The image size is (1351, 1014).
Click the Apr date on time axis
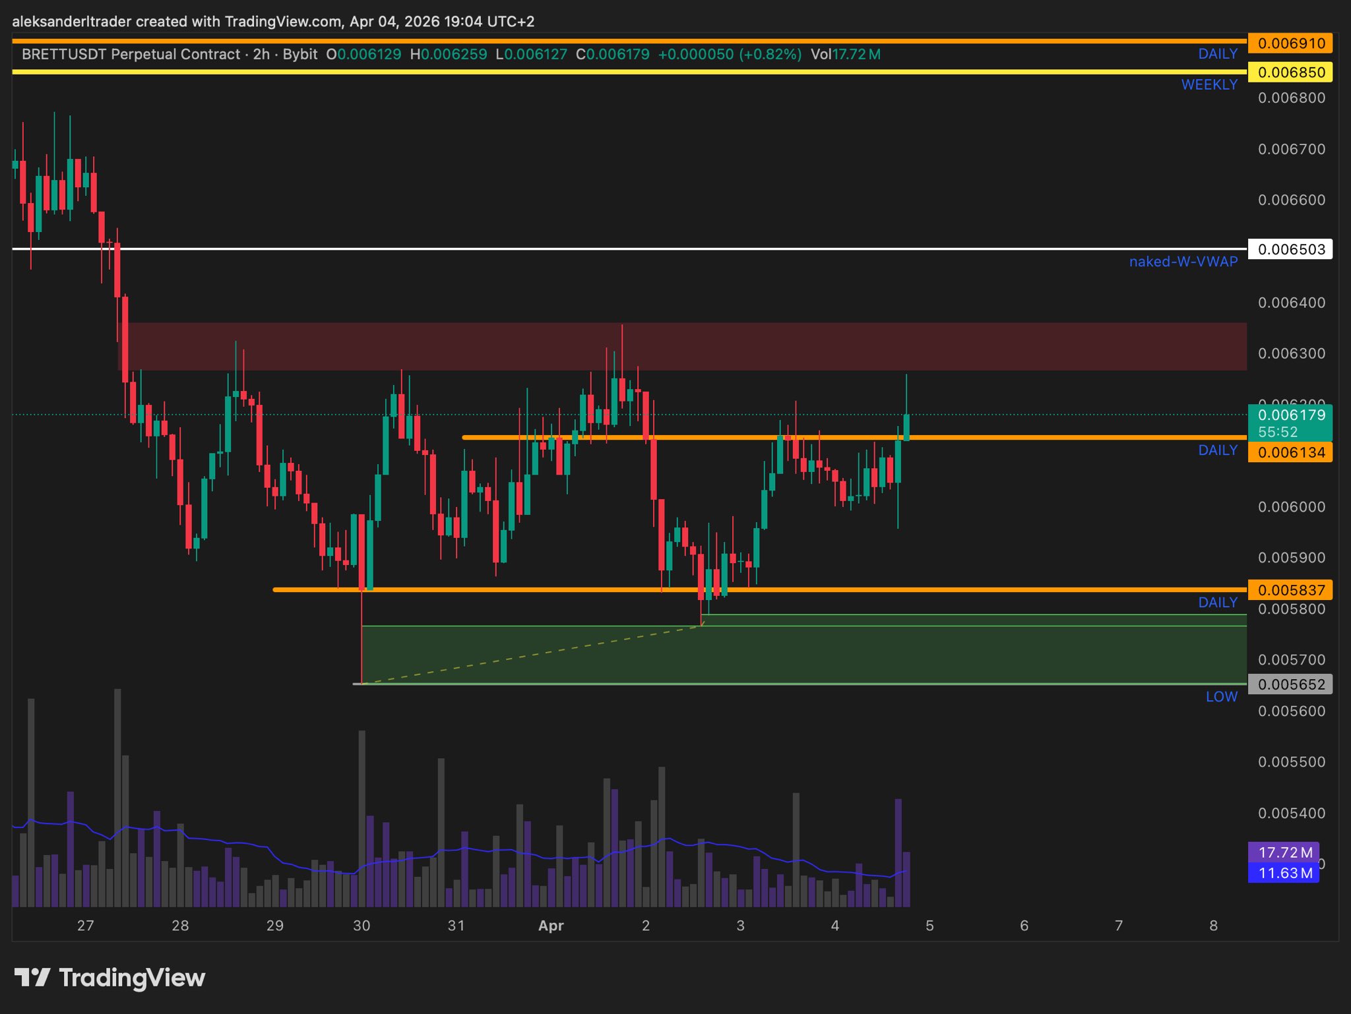[x=551, y=926]
